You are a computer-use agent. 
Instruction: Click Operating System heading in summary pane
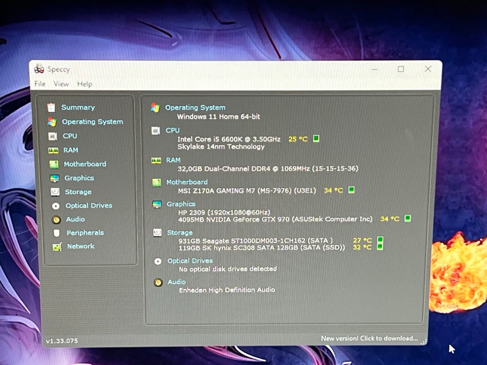[x=195, y=107]
